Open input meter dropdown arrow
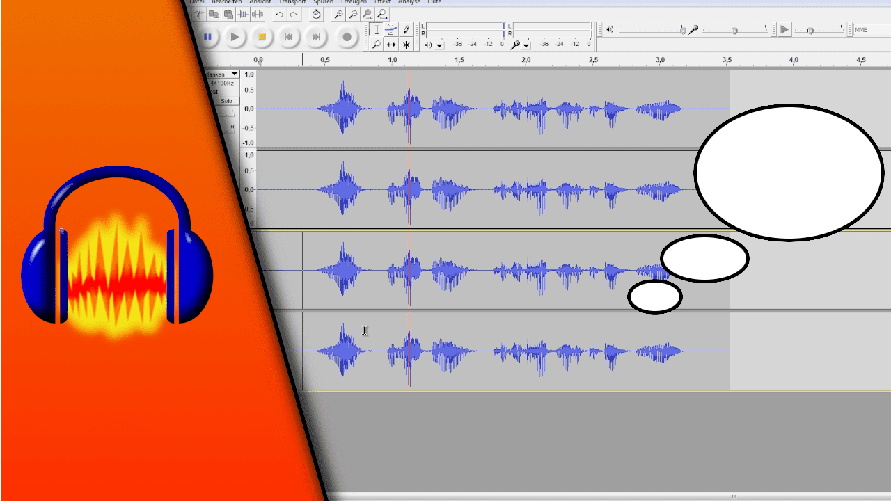 click(x=526, y=45)
